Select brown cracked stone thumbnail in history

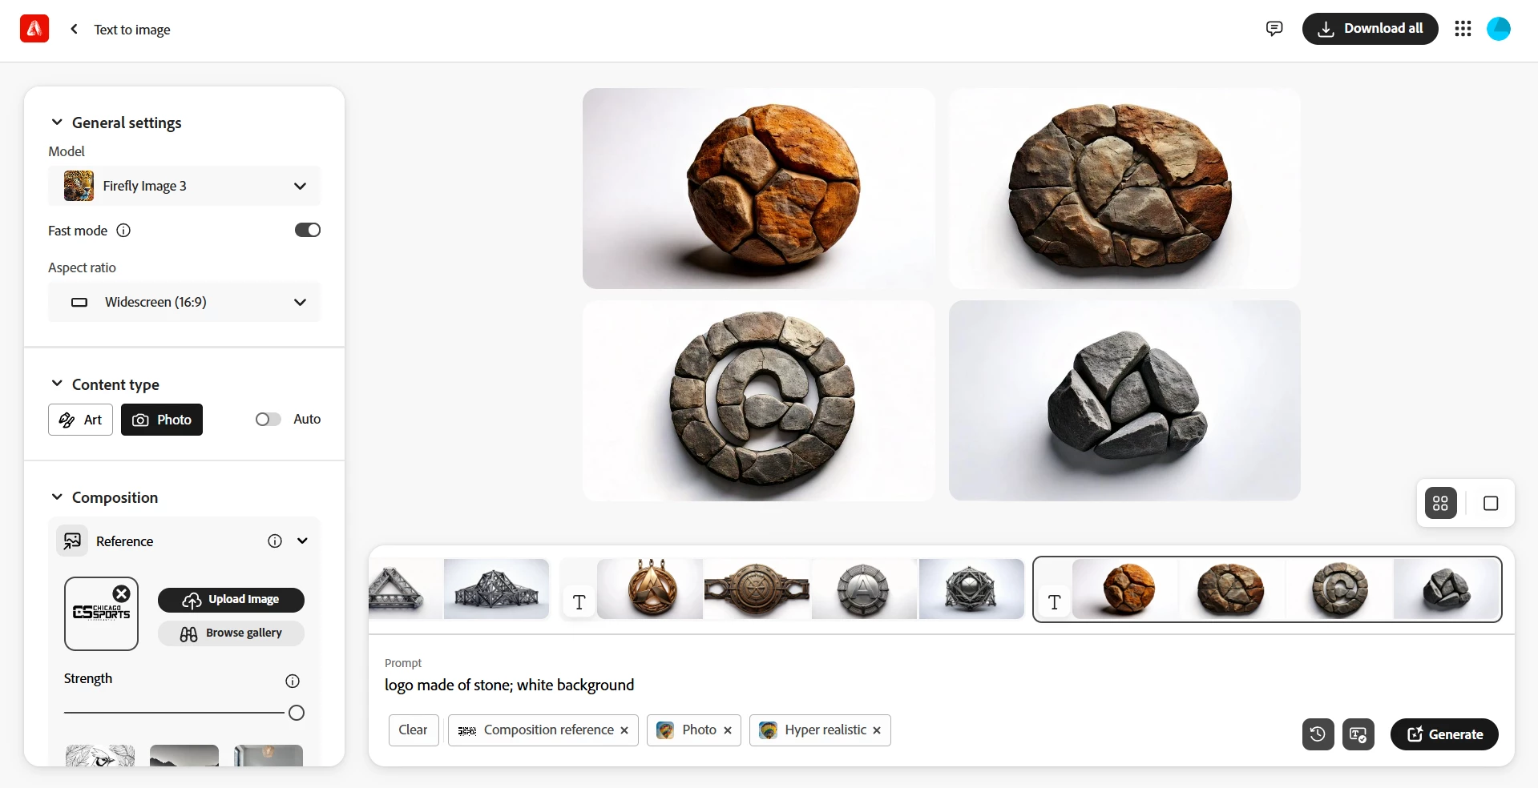(x=1232, y=589)
